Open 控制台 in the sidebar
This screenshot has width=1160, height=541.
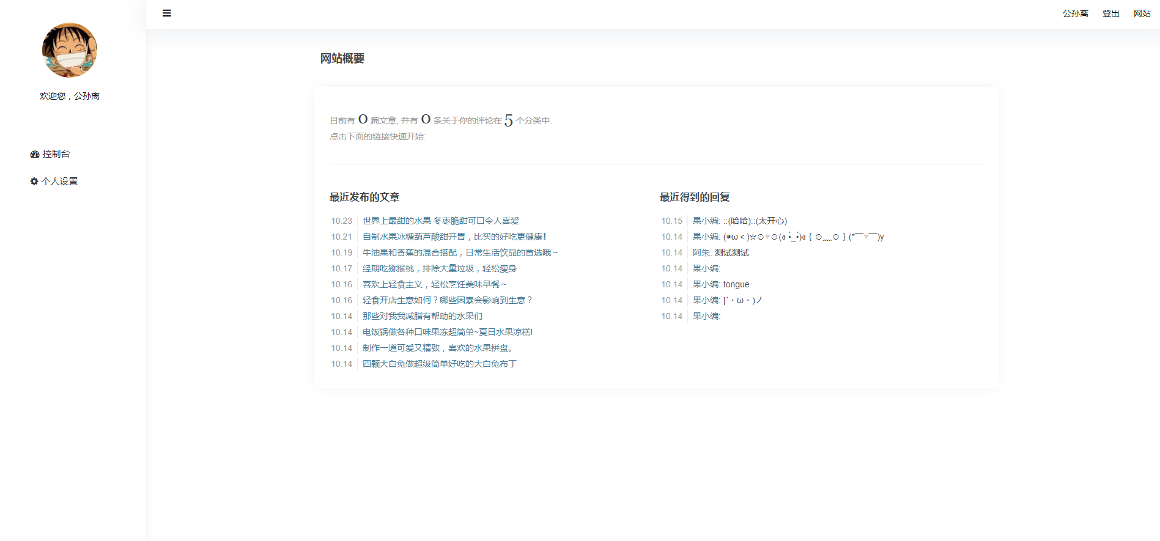(x=56, y=154)
